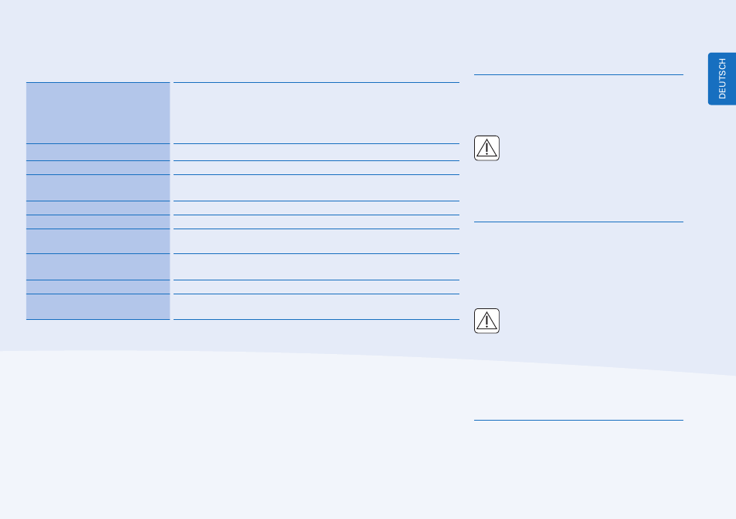Screen dimensions: 736x519
Task: Select the DEUTSCH language tab
Action: click(722, 79)
